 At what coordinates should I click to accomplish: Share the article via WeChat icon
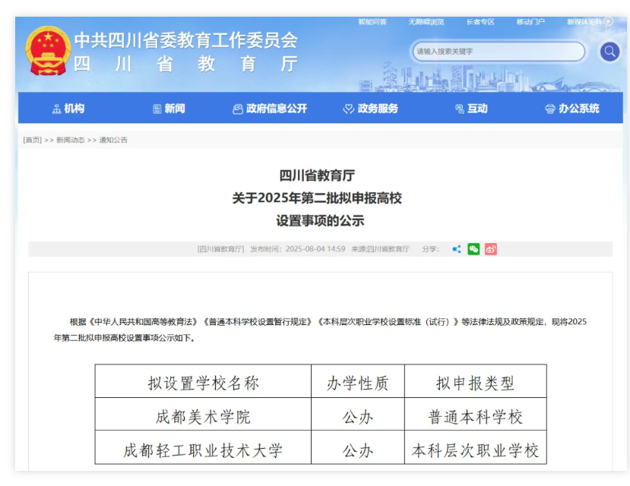473,249
